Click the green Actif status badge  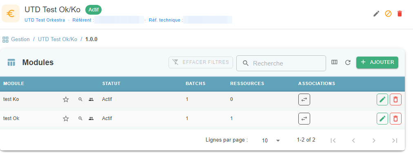(93, 10)
